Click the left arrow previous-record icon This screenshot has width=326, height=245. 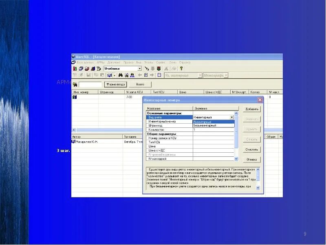tap(140, 75)
